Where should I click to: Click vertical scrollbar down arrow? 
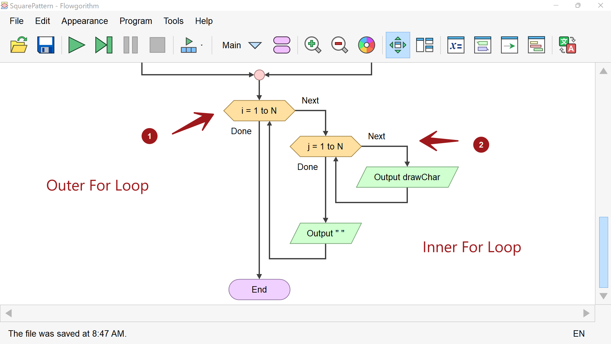pyautogui.click(x=603, y=296)
